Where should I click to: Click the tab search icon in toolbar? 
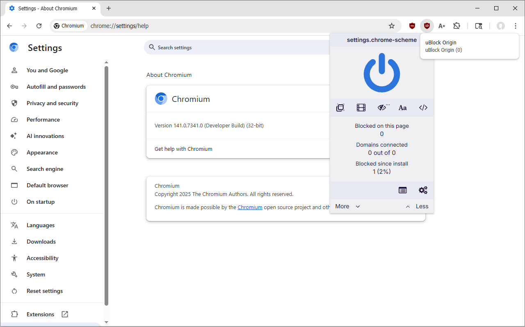[x=479, y=26]
